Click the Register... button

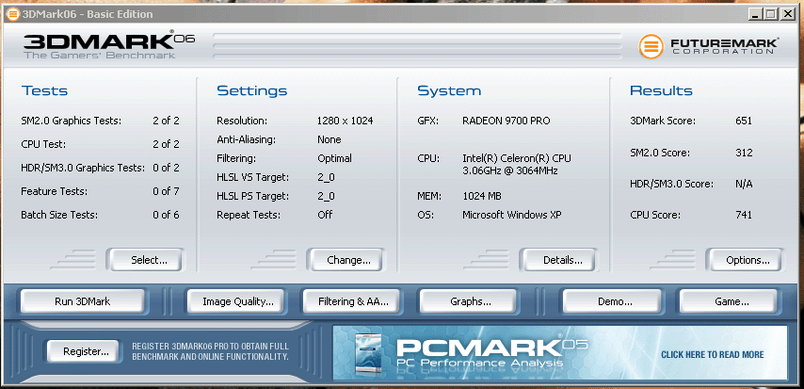pyautogui.click(x=83, y=351)
